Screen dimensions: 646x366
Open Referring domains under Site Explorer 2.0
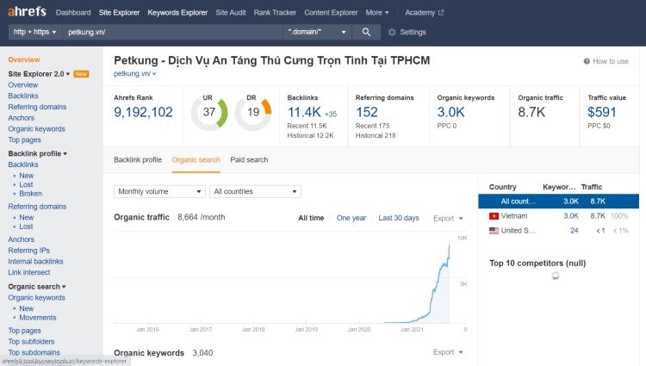coord(37,107)
